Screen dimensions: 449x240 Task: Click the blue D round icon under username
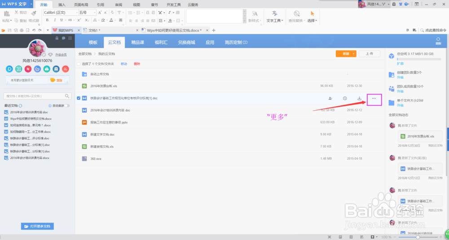point(9,69)
